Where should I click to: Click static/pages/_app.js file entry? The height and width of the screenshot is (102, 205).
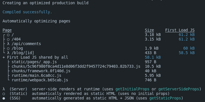tap(34, 62)
